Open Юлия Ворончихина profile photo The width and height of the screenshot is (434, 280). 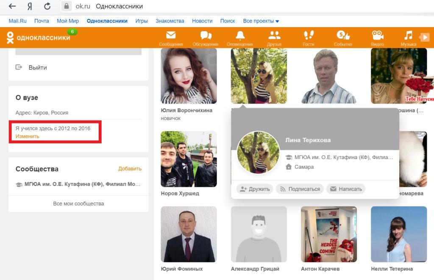click(x=189, y=76)
